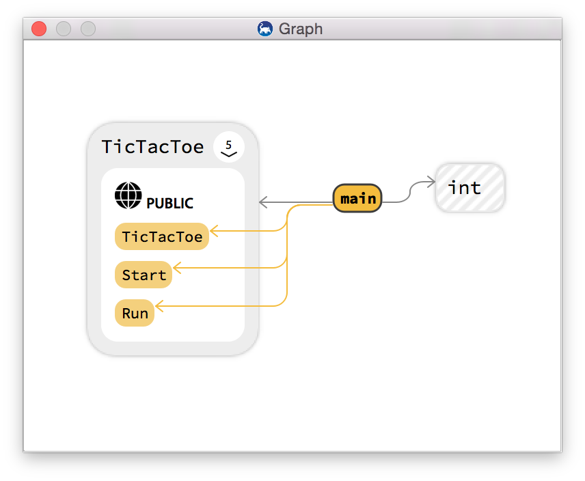Click orange arrowhead at the TicTacToe method
The image size is (585, 481).
(214, 231)
